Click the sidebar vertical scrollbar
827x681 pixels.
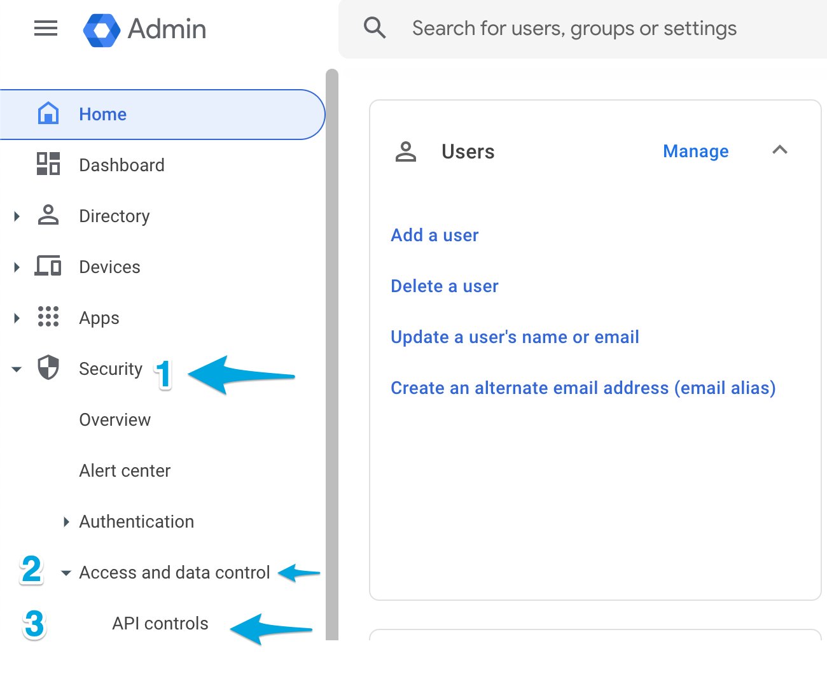[x=331, y=354]
